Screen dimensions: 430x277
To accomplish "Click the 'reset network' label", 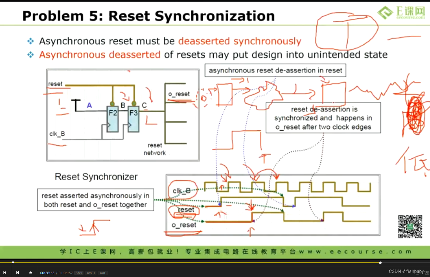I will click(155, 149).
